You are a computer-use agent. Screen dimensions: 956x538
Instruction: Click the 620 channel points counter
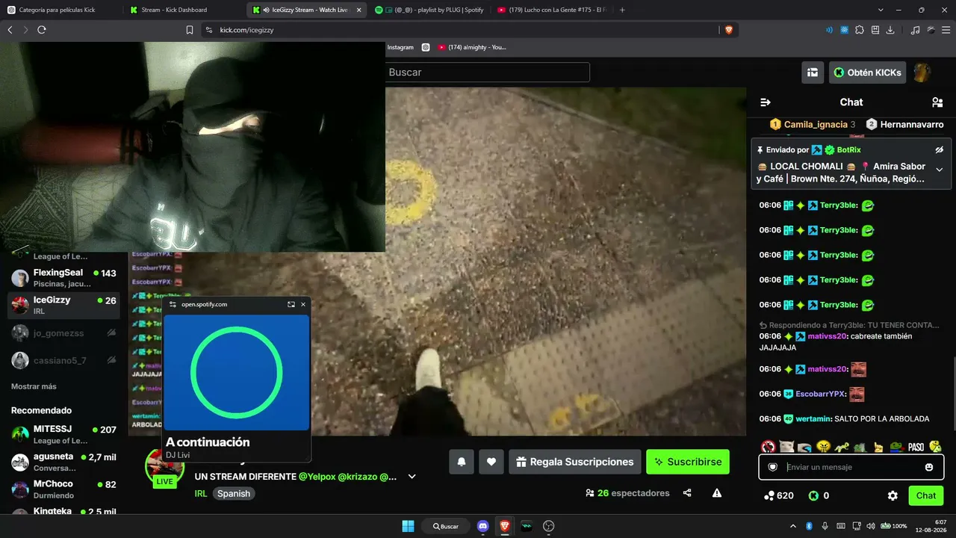[778, 495]
